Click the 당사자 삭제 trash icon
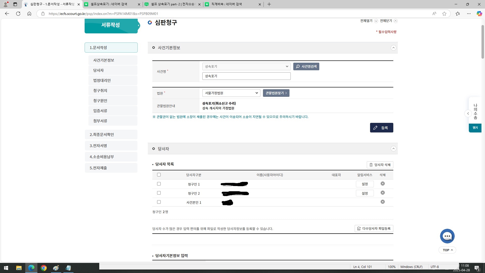This screenshot has height=273, width=485. click(371, 165)
